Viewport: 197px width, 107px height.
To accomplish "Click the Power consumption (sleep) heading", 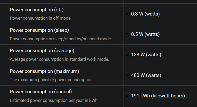I will [x=39, y=30].
